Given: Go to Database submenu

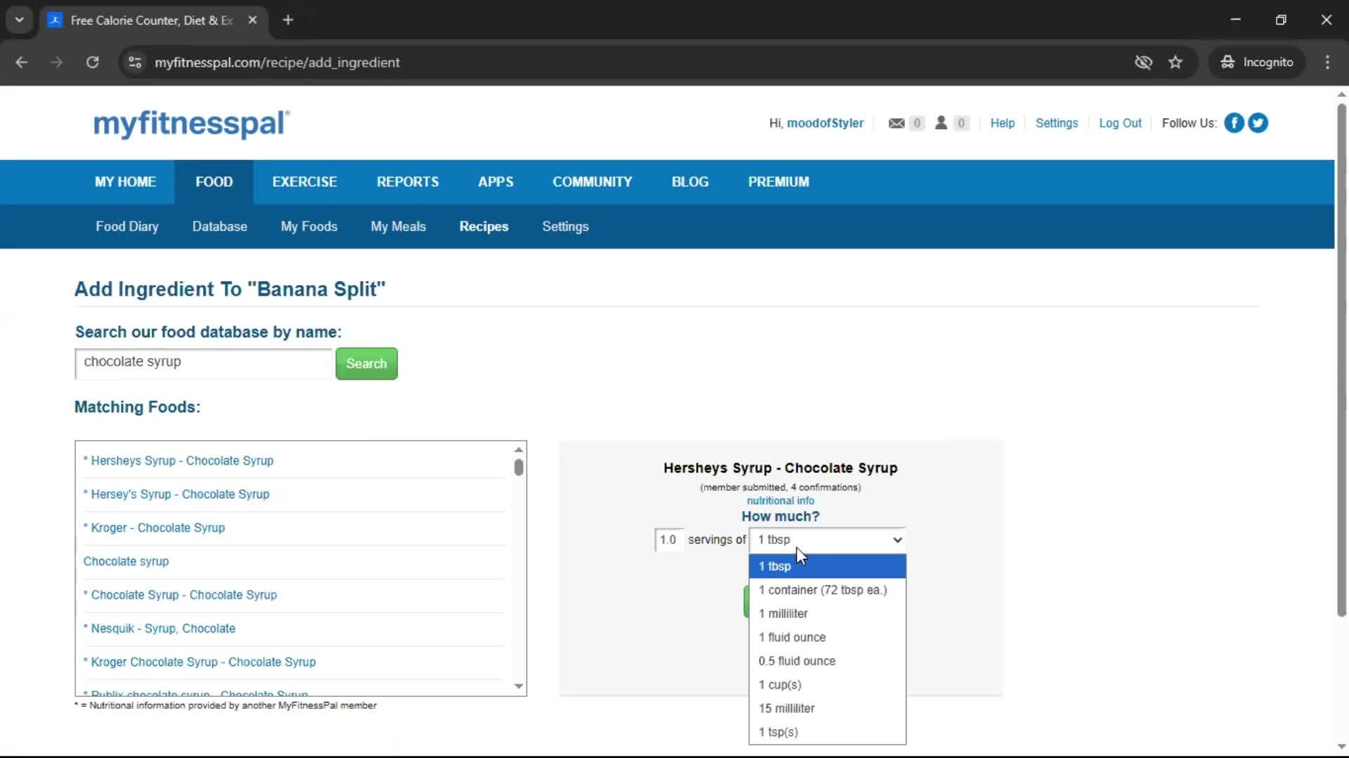Looking at the screenshot, I should click(220, 227).
